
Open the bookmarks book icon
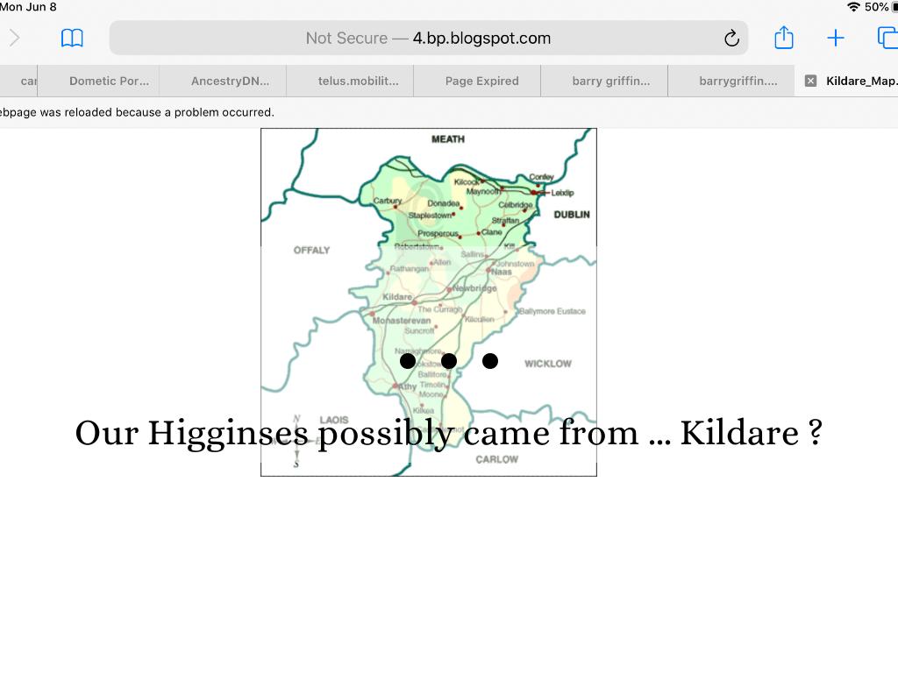coord(72,38)
